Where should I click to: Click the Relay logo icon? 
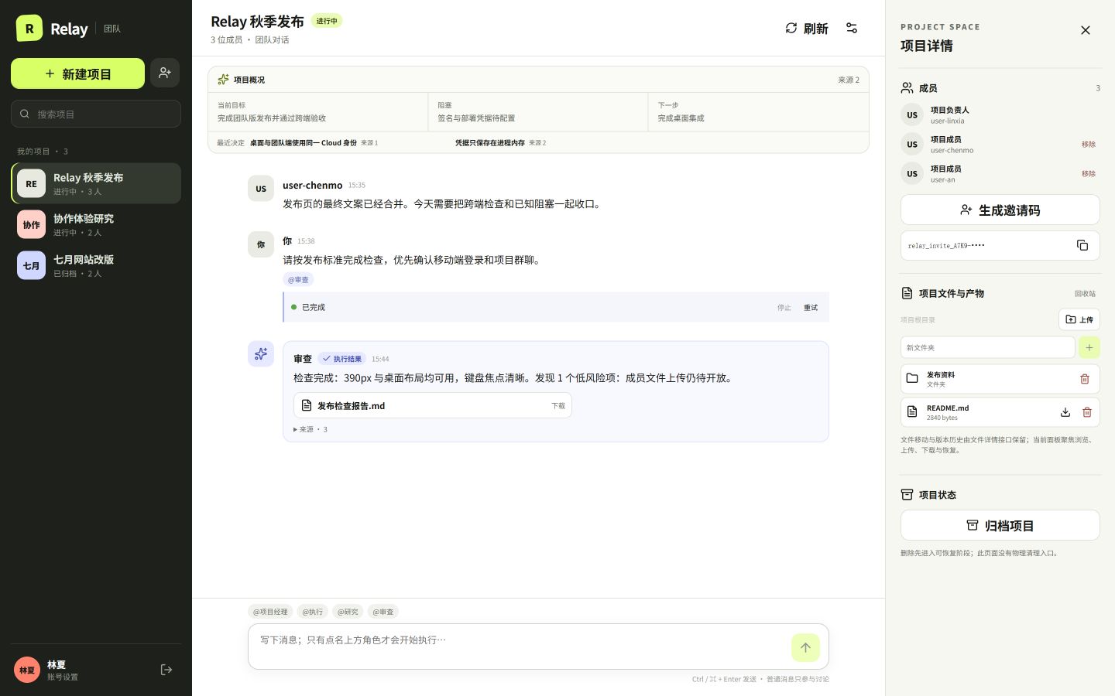(x=29, y=29)
